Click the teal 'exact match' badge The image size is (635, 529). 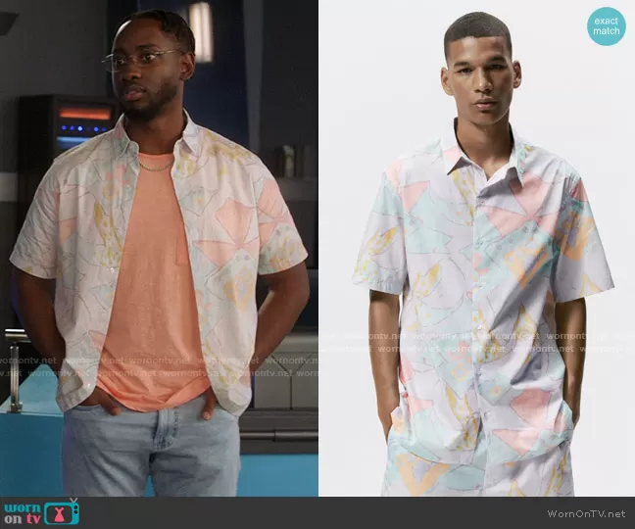tap(607, 25)
